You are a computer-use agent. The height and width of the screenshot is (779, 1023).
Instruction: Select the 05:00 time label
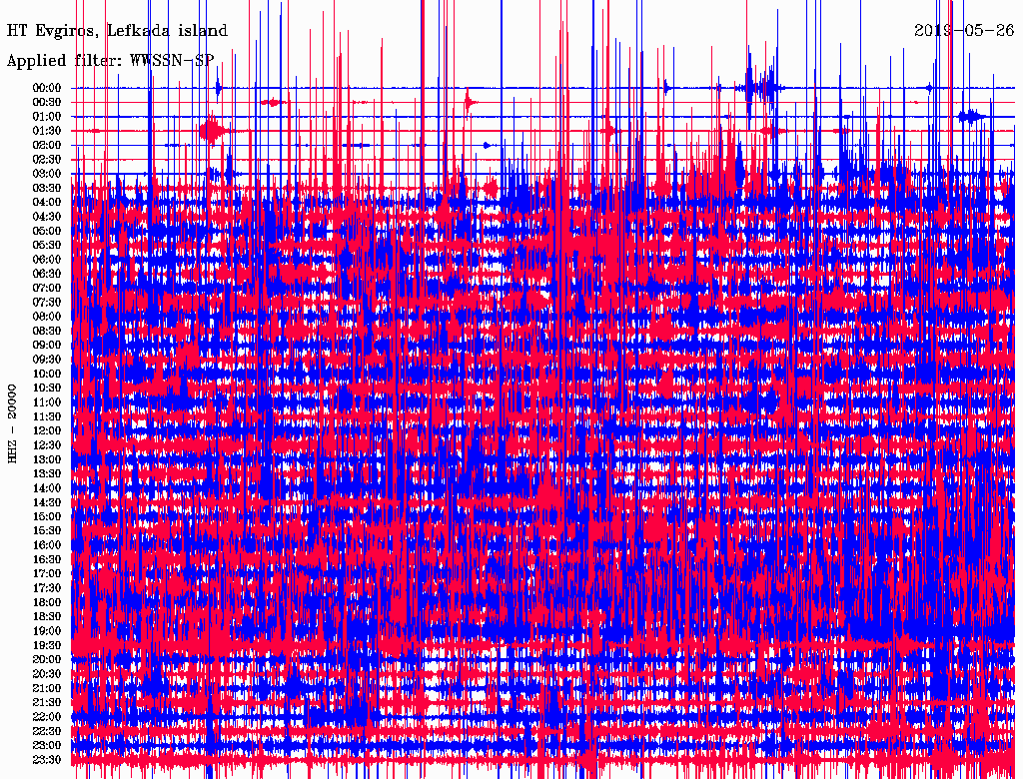point(47,231)
